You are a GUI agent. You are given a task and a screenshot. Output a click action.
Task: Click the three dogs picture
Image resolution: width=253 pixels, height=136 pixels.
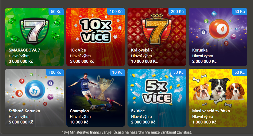tap(219, 89)
